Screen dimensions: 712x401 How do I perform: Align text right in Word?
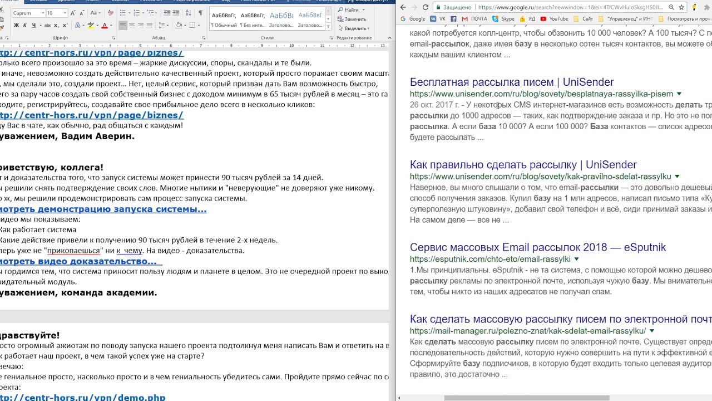(141, 25)
